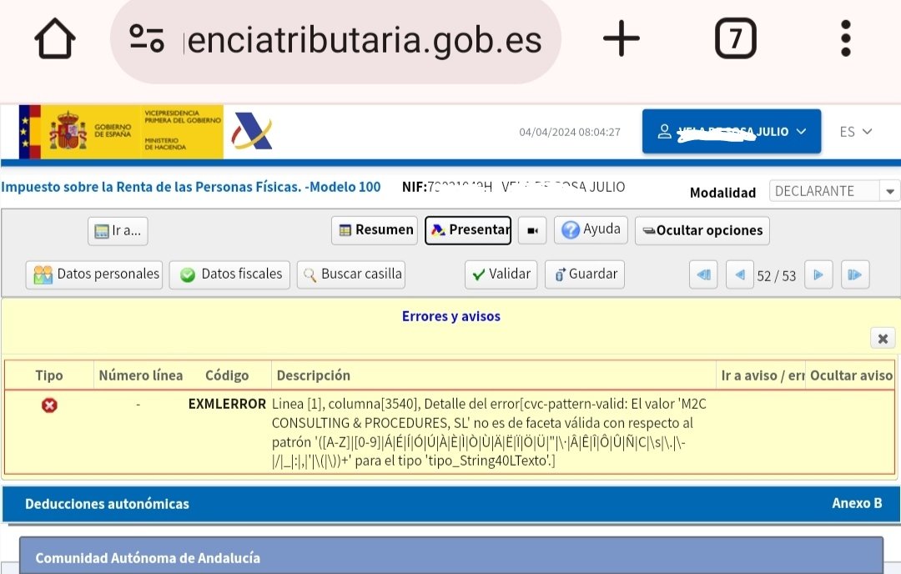Show the 7 open tabs
This screenshot has height=574, width=901.
tap(736, 38)
